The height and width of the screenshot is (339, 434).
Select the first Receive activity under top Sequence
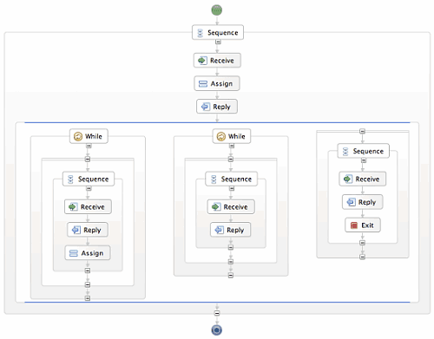click(217, 61)
